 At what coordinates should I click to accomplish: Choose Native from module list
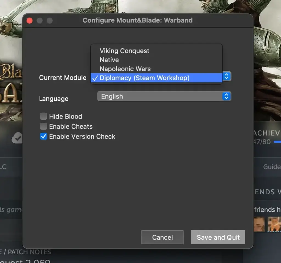[156, 60]
